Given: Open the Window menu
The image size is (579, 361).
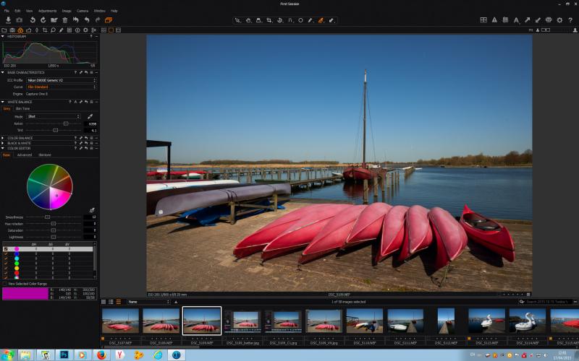Looking at the screenshot, I should coord(100,11).
